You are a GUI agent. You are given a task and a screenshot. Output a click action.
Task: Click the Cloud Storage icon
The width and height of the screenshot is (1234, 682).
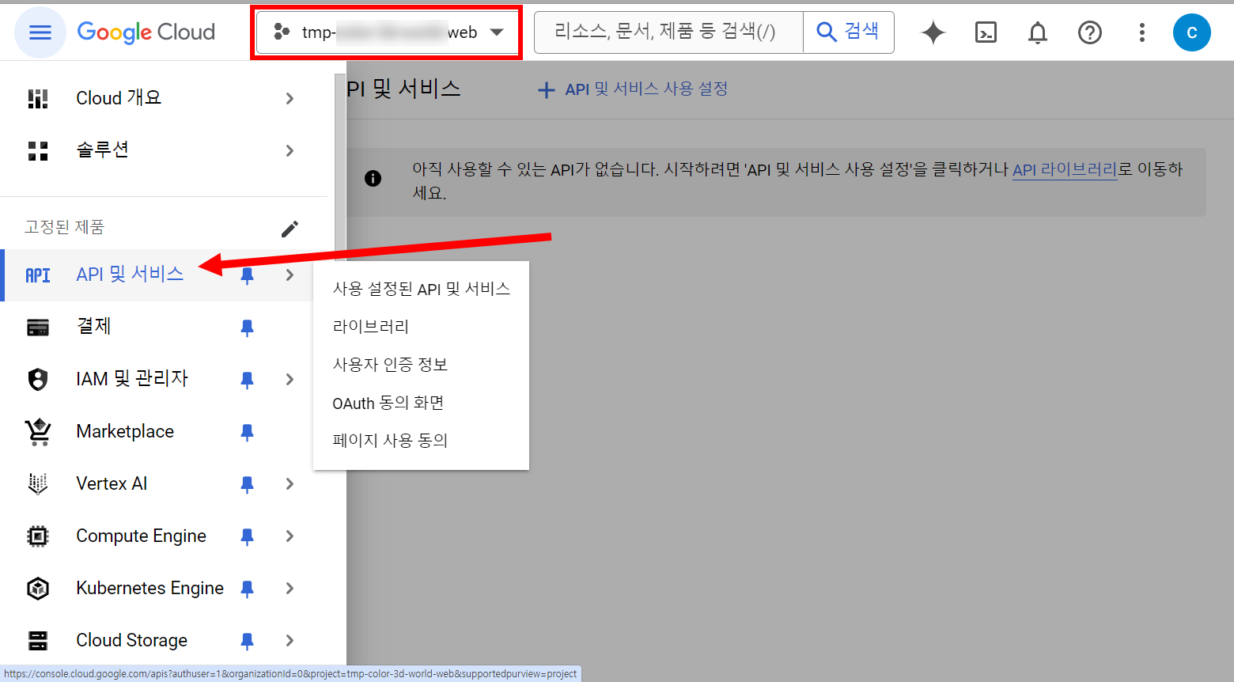[x=38, y=640]
